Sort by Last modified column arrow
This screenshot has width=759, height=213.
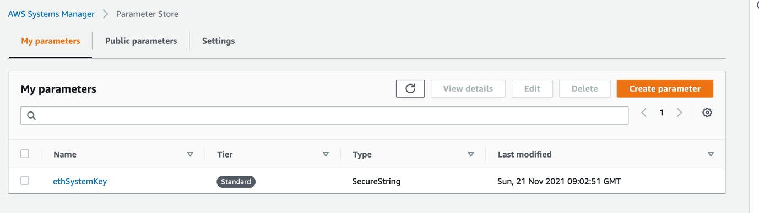pyautogui.click(x=711, y=155)
